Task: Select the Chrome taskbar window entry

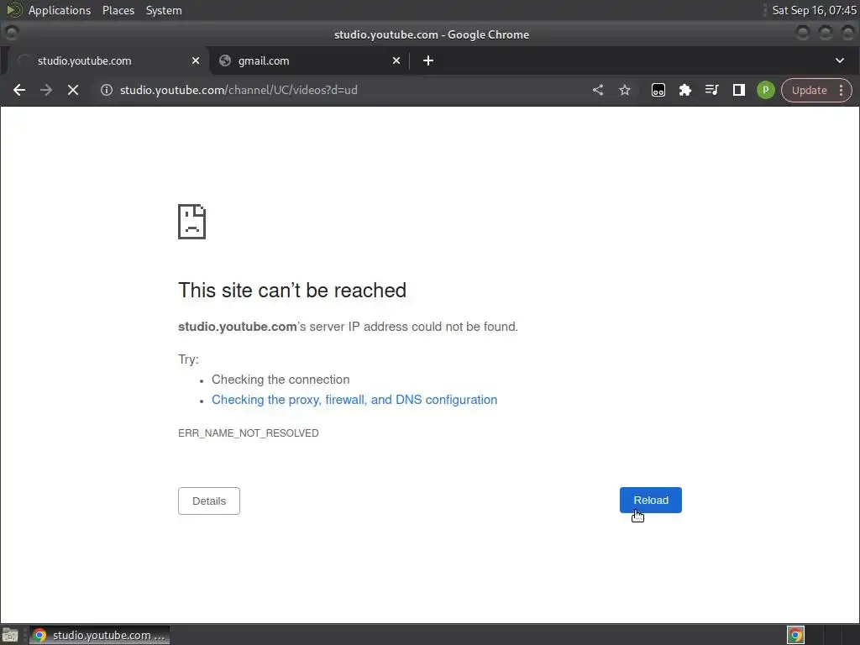Action: click(x=99, y=635)
